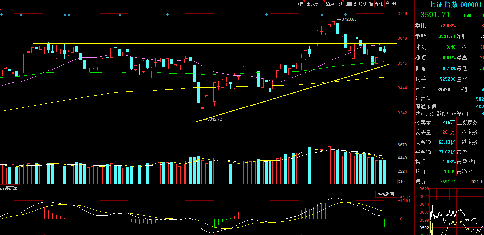
Task: Open the 窗 window toolbar icon
Action: 371,4
